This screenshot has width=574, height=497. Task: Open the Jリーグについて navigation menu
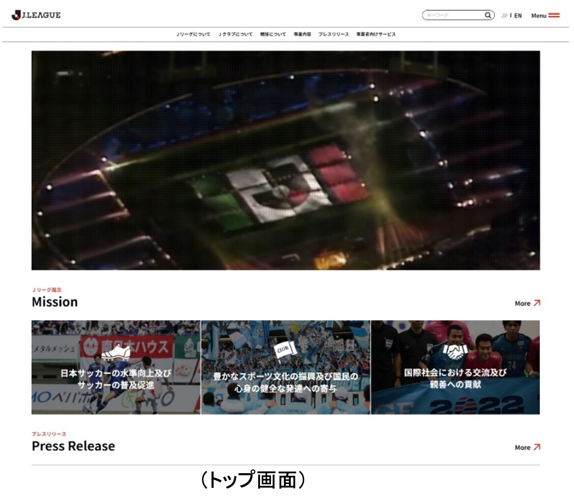[x=193, y=34]
